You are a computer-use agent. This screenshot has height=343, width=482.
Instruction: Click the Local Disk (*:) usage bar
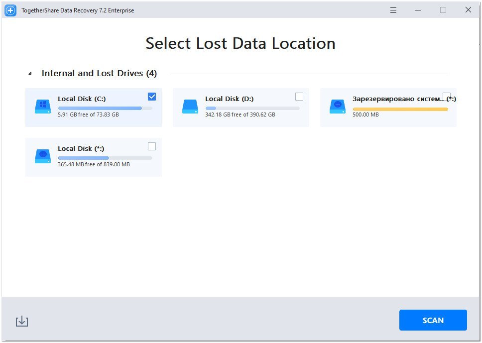click(x=105, y=158)
